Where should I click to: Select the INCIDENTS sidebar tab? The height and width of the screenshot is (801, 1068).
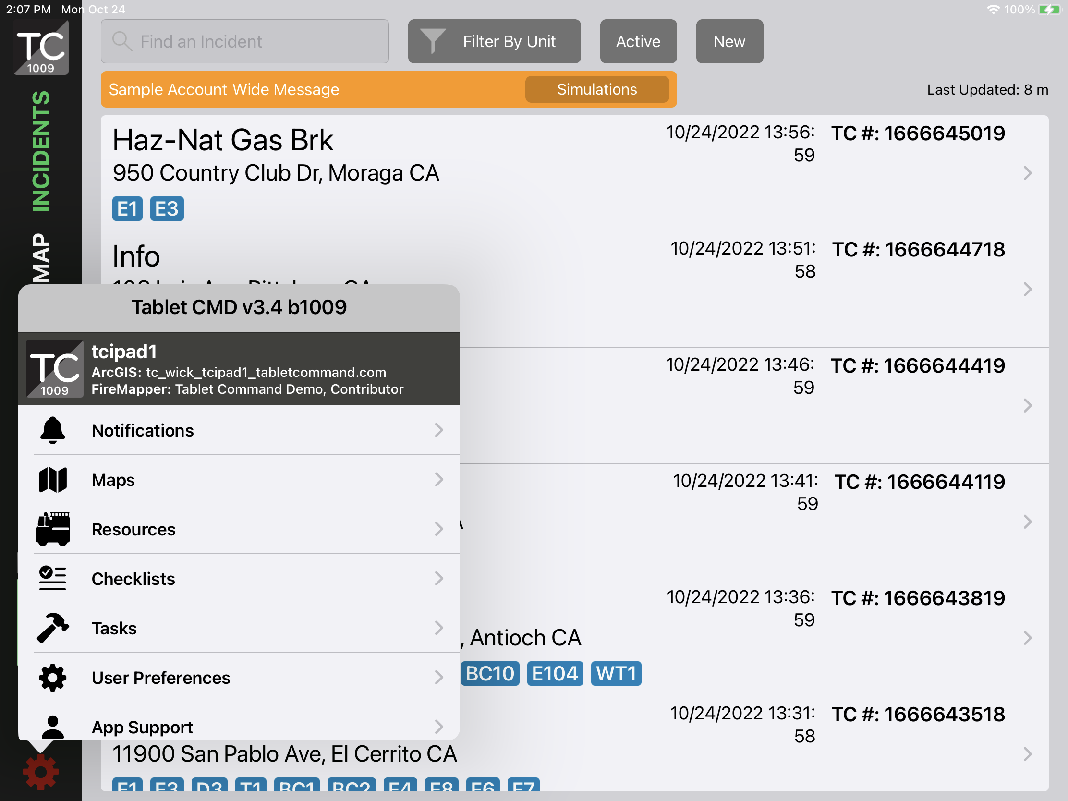41,151
